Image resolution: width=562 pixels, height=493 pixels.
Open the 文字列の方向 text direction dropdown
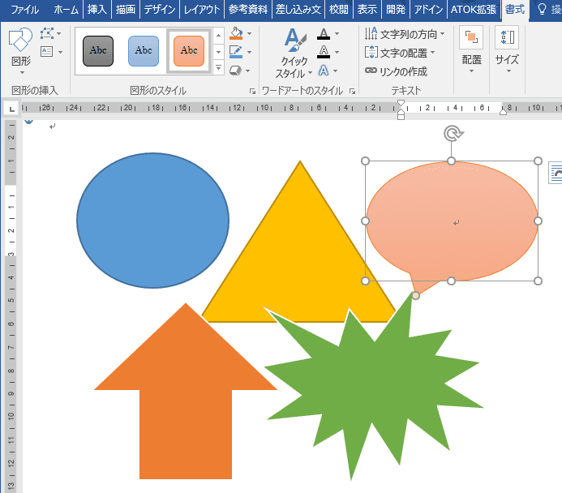pos(403,34)
